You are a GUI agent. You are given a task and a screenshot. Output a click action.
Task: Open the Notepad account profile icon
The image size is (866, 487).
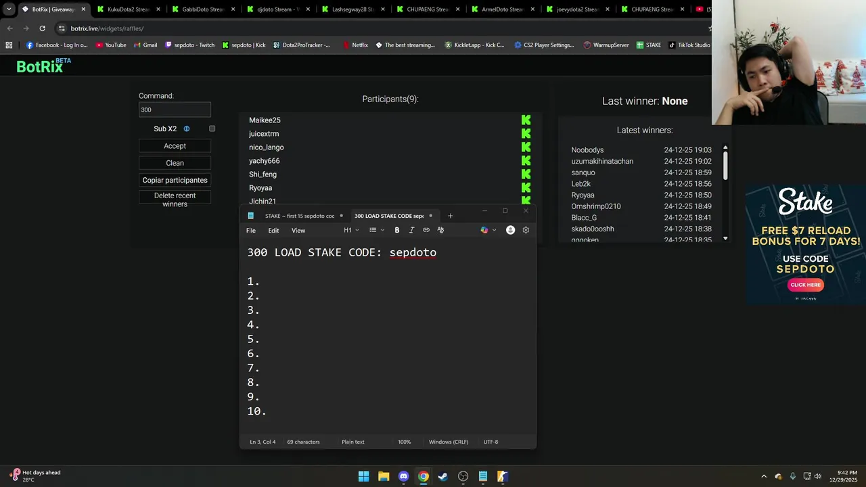[511, 230]
